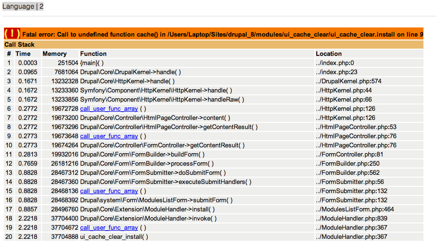Click time value 0.2813
Screen dimensions: 436x248
click(x=28, y=155)
